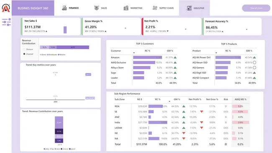Click AQ BZ Compact's GM up triangle
The image size is (272, 153).
tap(254, 78)
